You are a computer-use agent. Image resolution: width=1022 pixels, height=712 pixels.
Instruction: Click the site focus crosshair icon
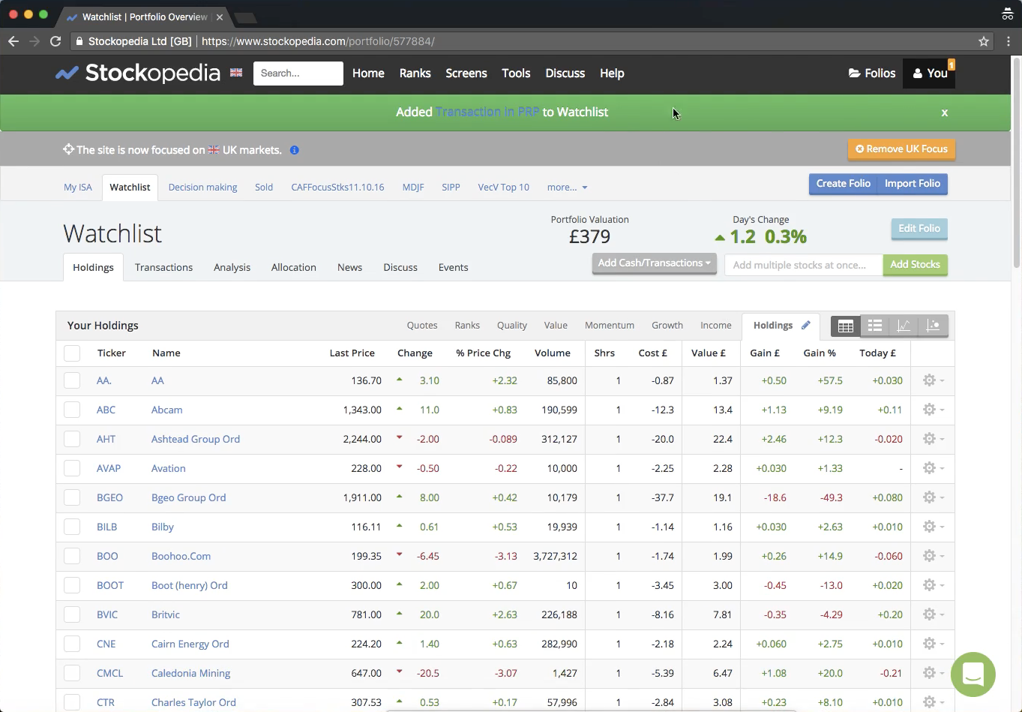click(x=68, y=149)
